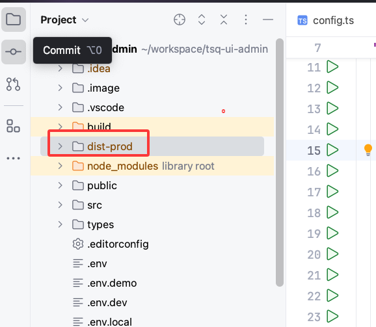Click Collapse All arrows icon
The width and height of the screenshot is (376, 327).
click(224, 20)
